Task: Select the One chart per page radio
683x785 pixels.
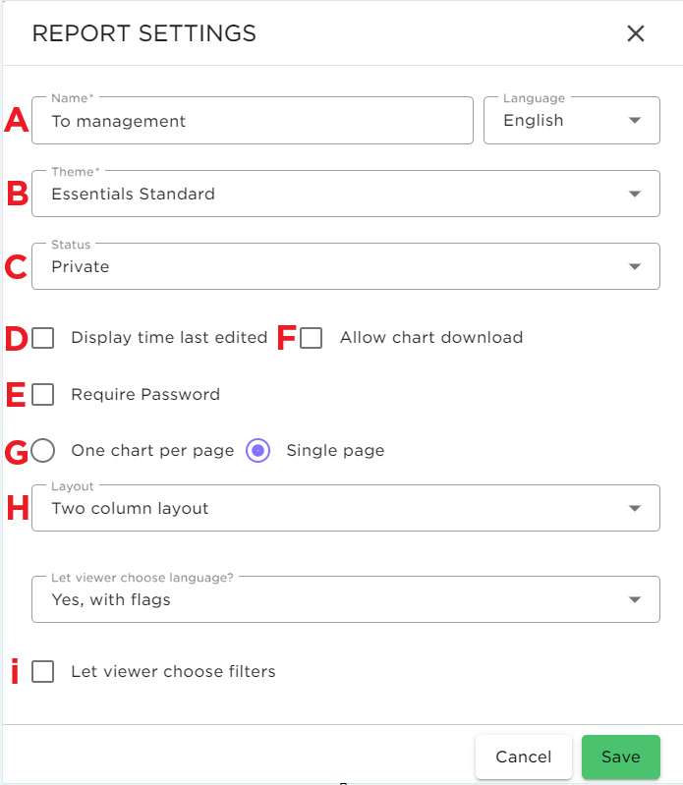Action: [42, 451]
